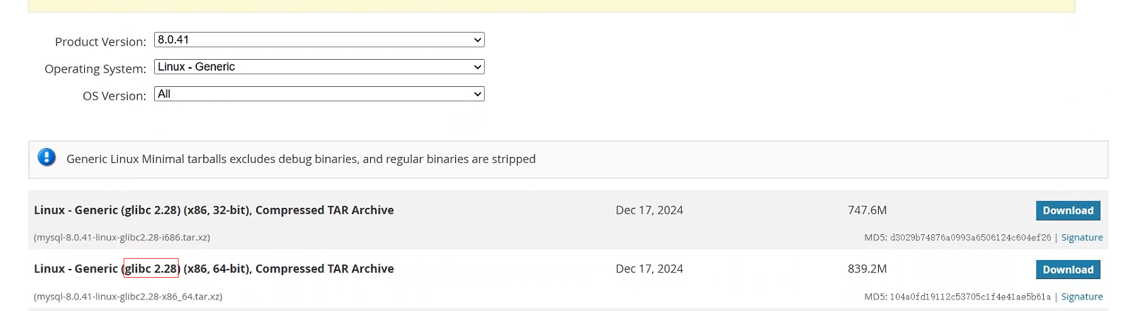Click filename mysql-8.0.41-linux-glibc2.28-i686.tar.xz

122,238
